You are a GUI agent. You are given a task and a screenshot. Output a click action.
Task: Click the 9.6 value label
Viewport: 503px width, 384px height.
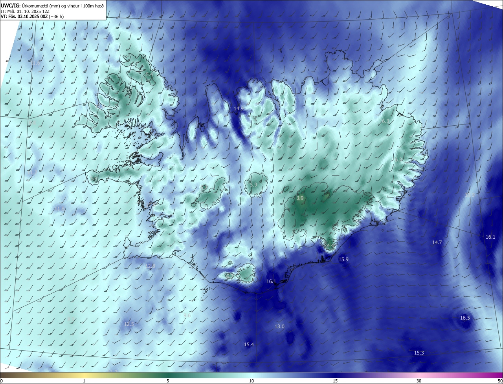187,315
